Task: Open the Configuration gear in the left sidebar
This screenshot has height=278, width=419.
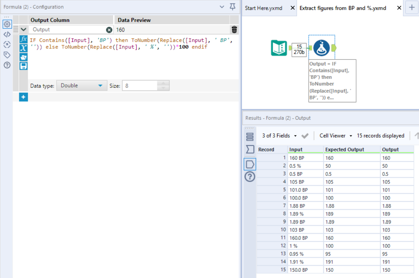Action: click(7, 24)
